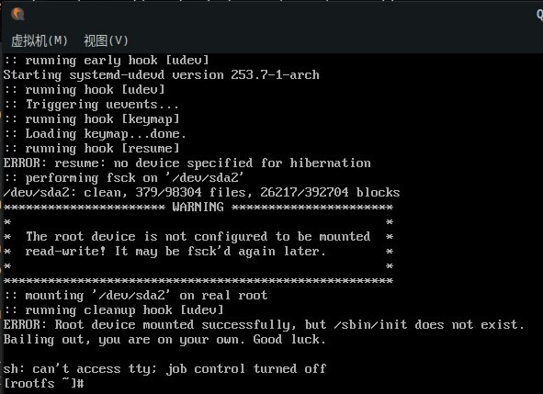
Task: Click the '/dev/sda2: clean' fsck result line
Action: (x=201, y=193)
